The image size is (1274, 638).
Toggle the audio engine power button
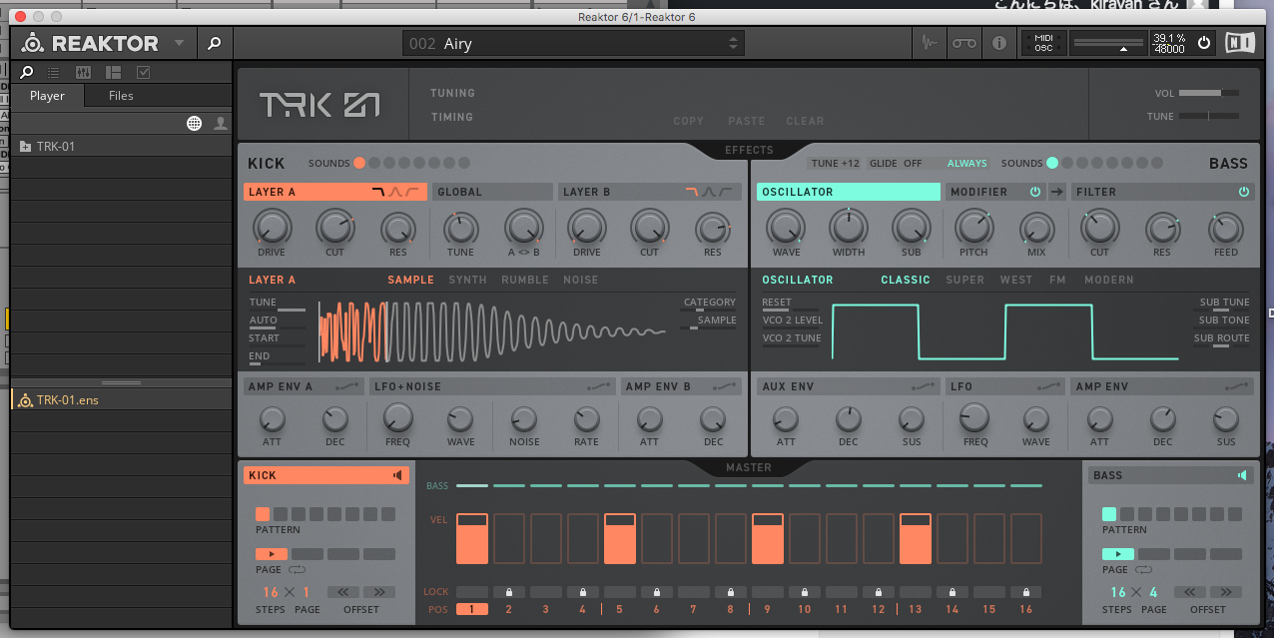(x=1204, y=43)
